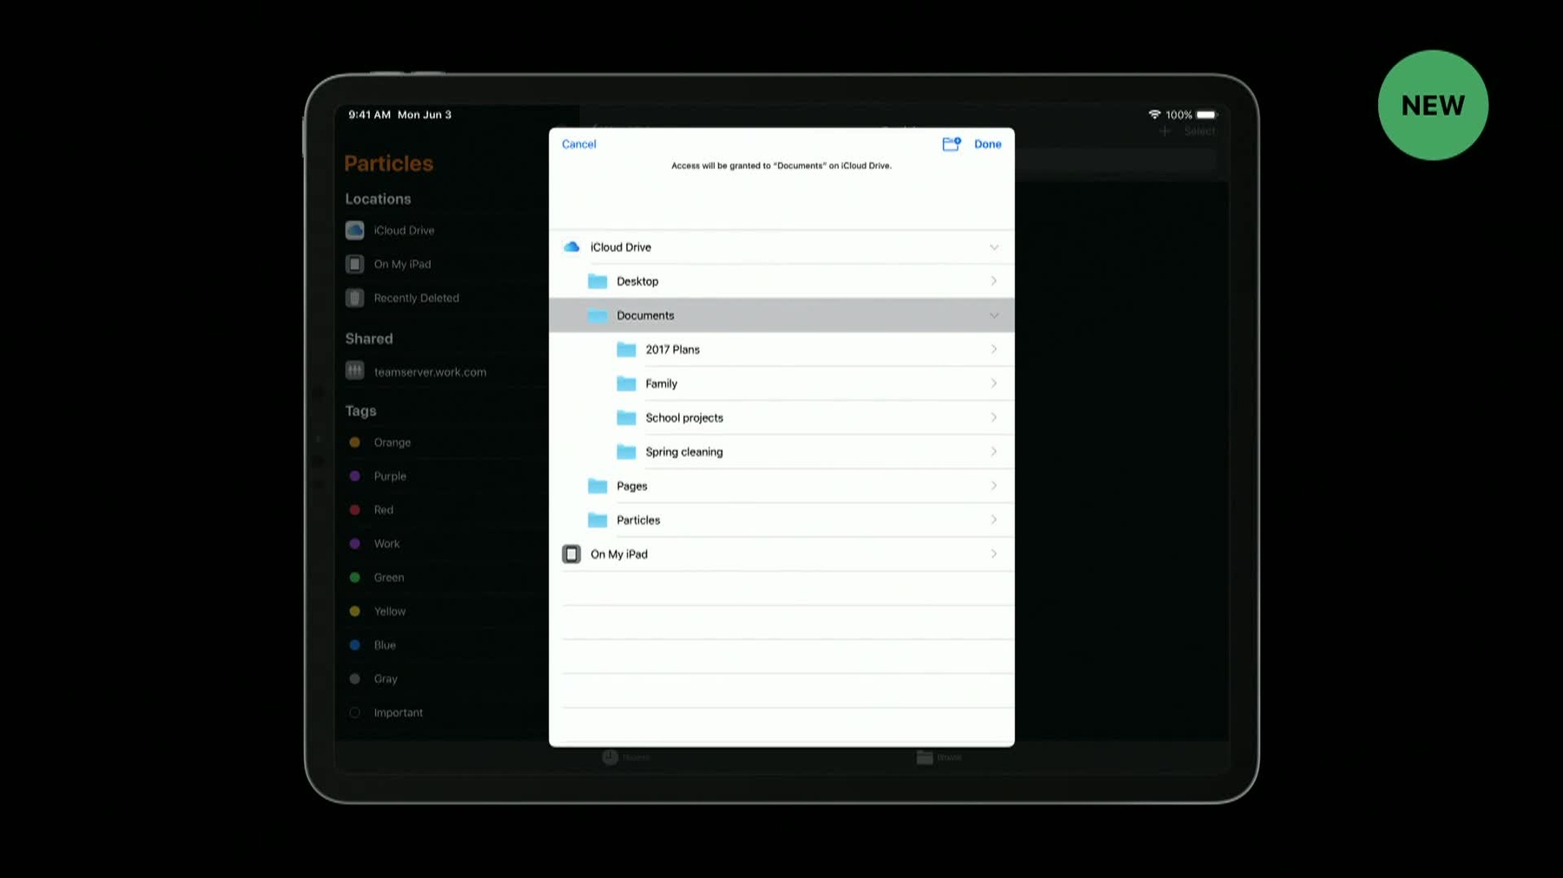Click the Desktop folder icon
Image resolution: width=1563 pixels, height=878 pixels.
click(x=597, y=281)
